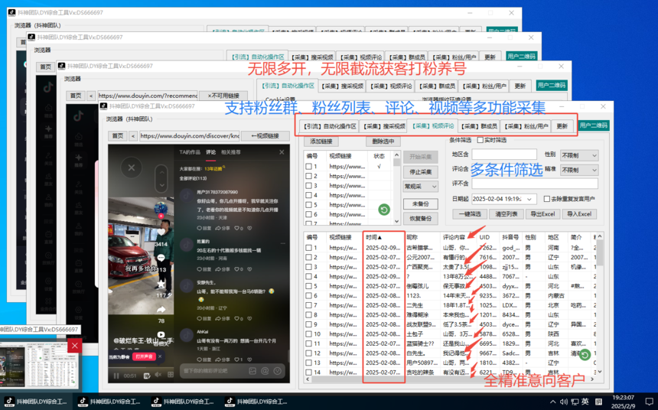658x410 pixels.
Task: Click the heart like icon on video
Action: (x=161, y=232)
